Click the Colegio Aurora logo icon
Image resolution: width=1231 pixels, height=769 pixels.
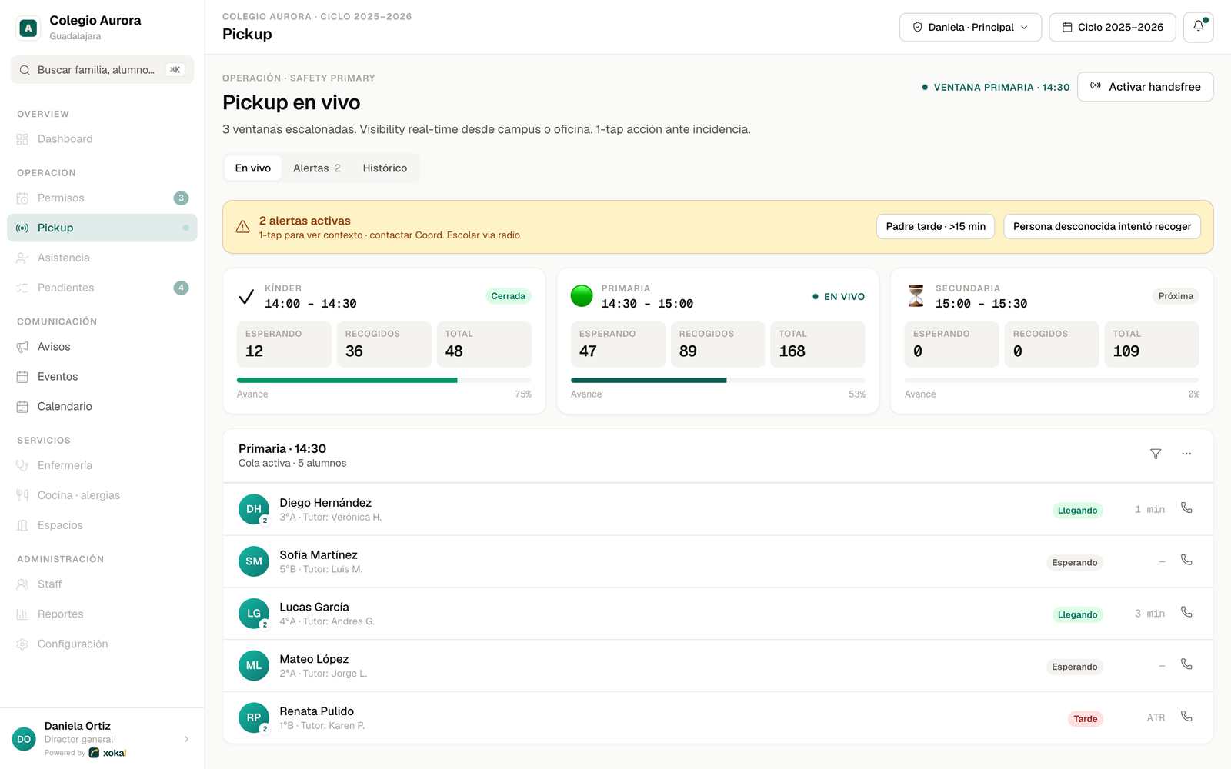pos(28,28)
